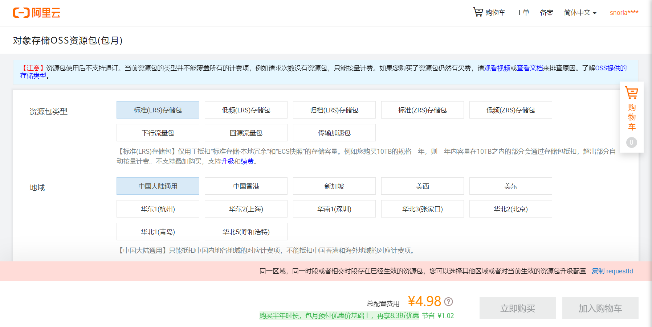The width and height of the screenshot is (652, 327).
Task: Select 标准(ZRS)存储包 resource type
Action: (x=423, y=110)
